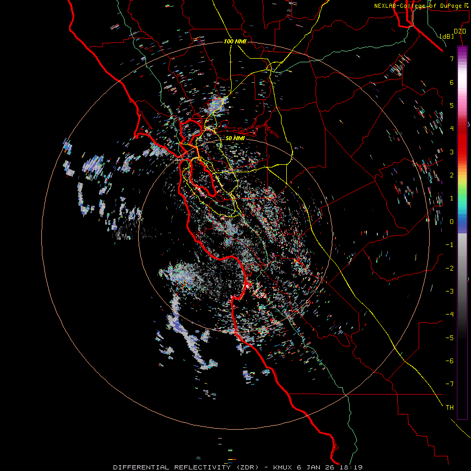
Task: Click the '100 NMI' range ring label
Action: click(x=235, y=41)
